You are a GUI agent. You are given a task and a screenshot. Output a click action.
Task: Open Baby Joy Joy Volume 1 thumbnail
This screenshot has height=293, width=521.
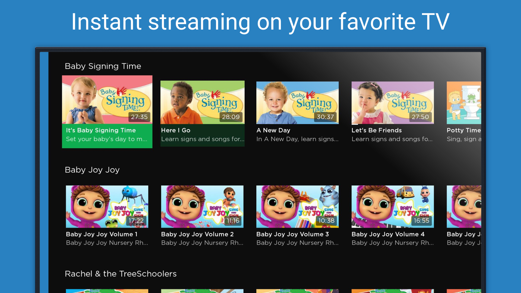(x=107, y=206)
